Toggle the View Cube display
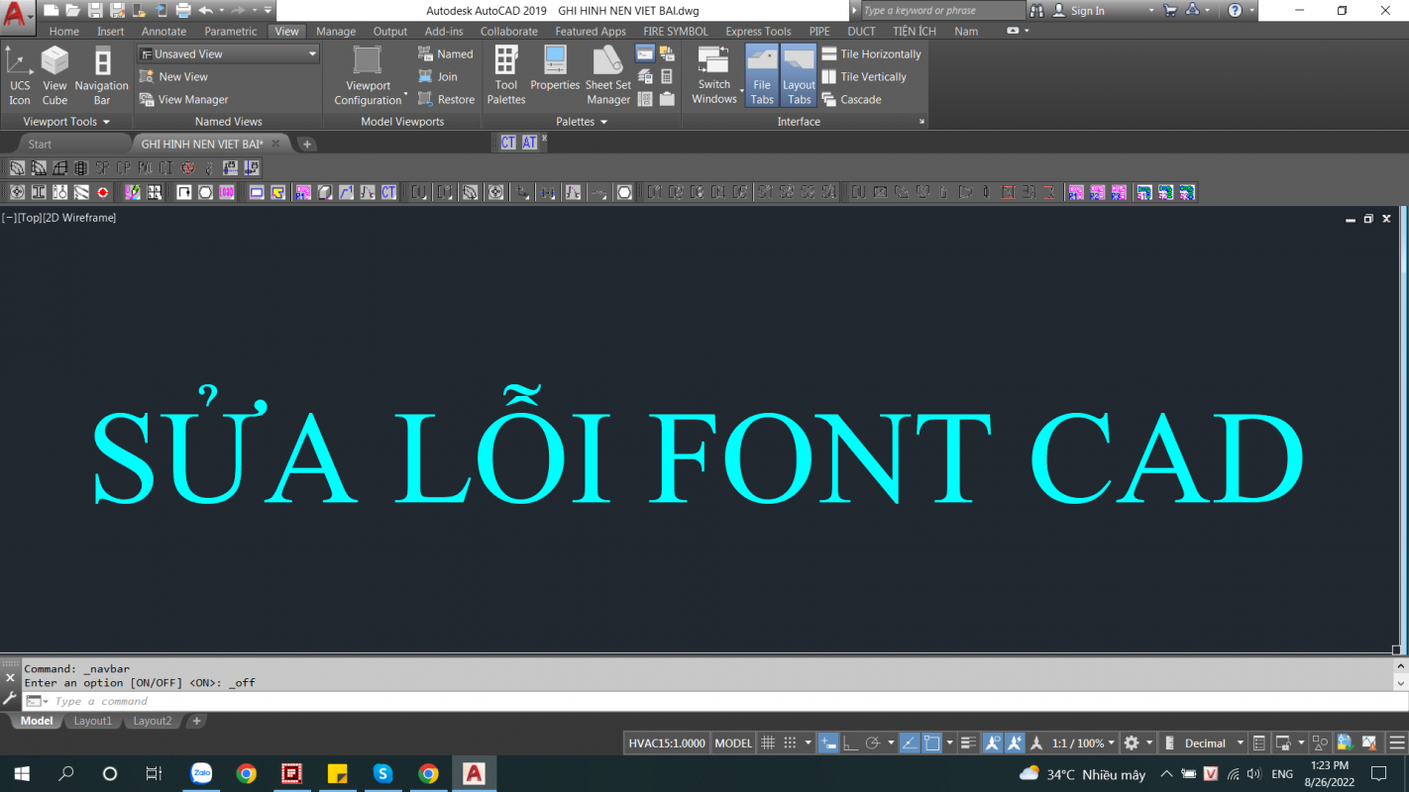This screenshot has height=792, width=1409. point(54,75)
